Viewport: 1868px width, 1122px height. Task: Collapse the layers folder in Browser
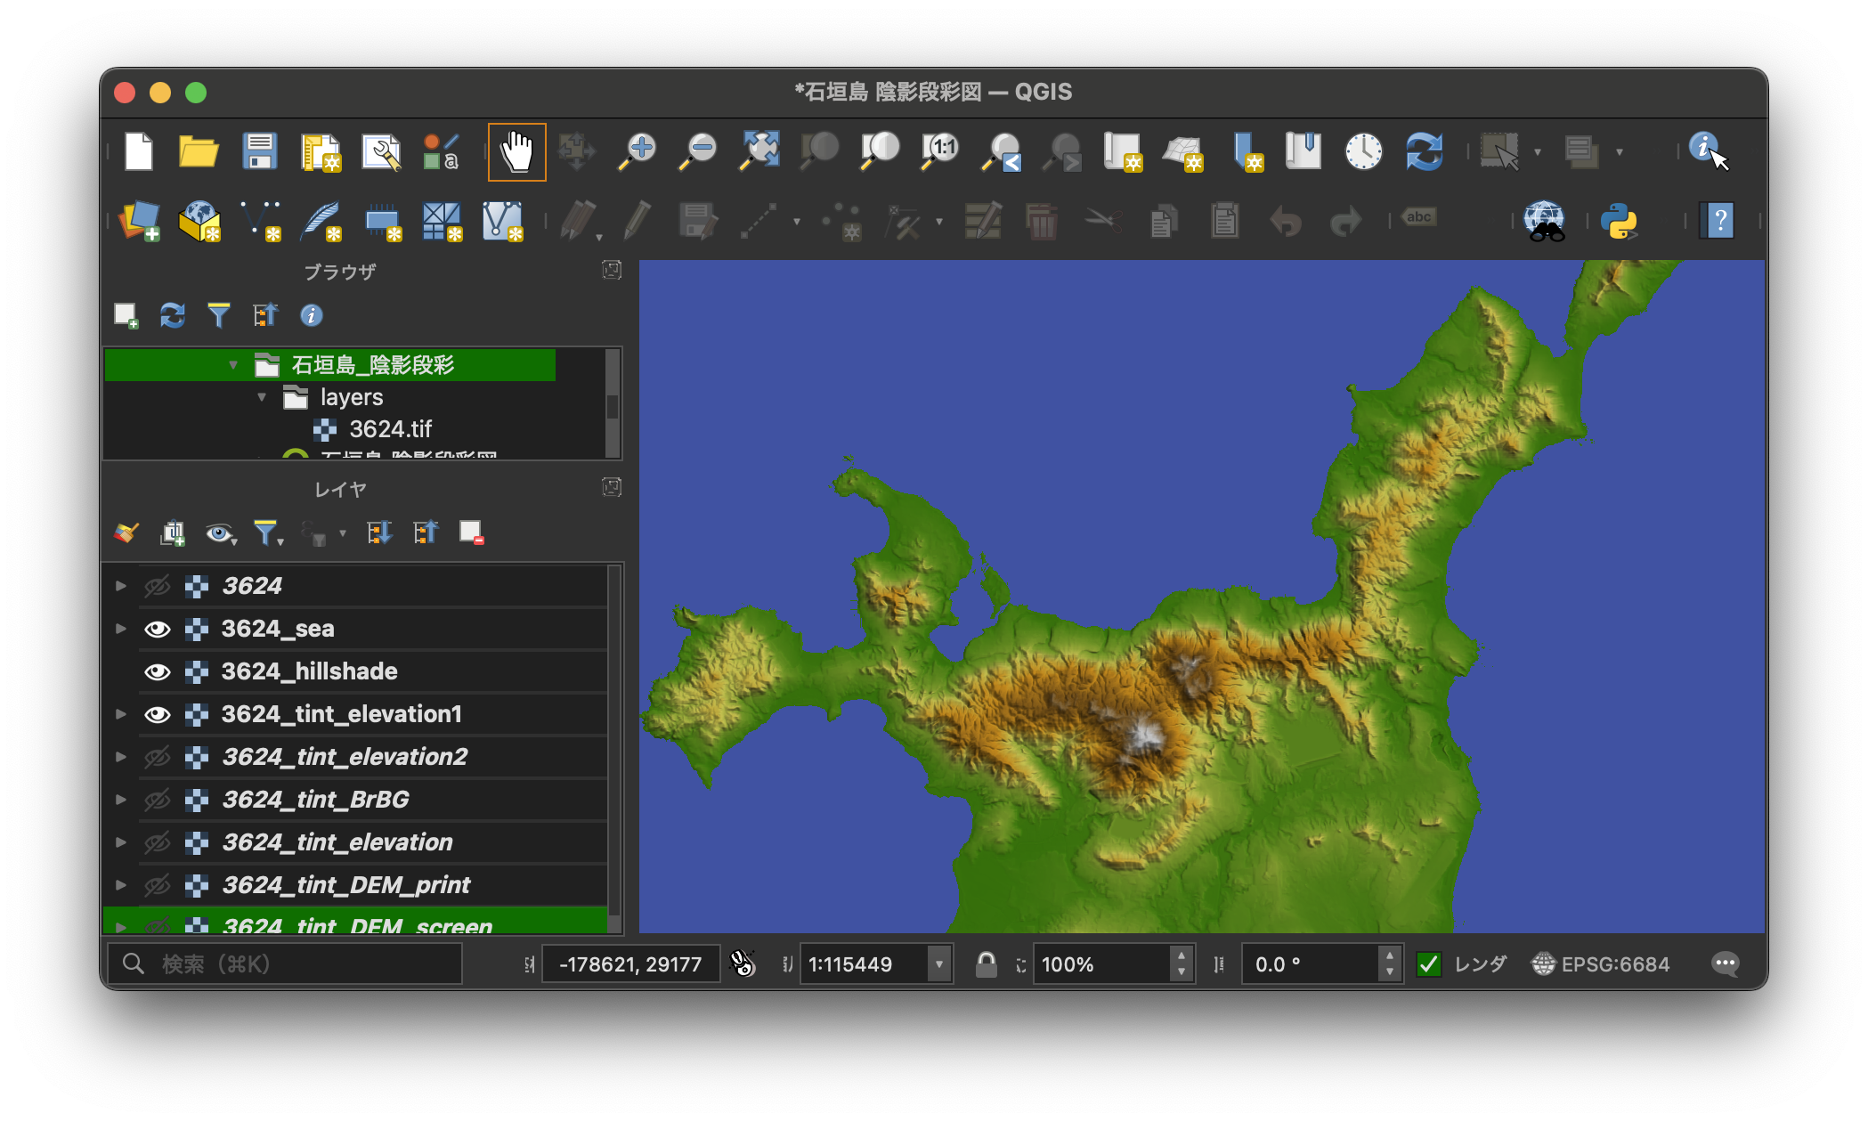[x=262, y=397]
